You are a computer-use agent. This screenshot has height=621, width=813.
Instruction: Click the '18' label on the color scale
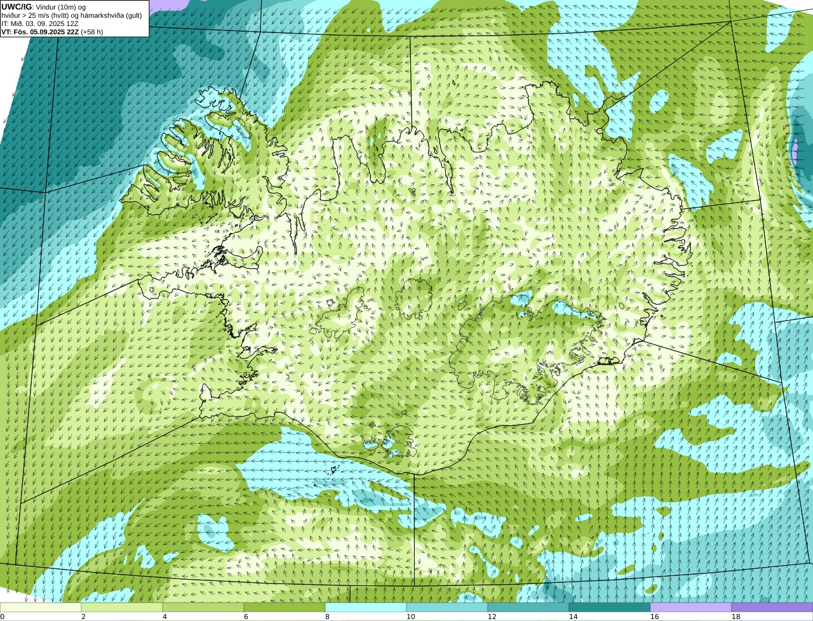pos(736,617)
